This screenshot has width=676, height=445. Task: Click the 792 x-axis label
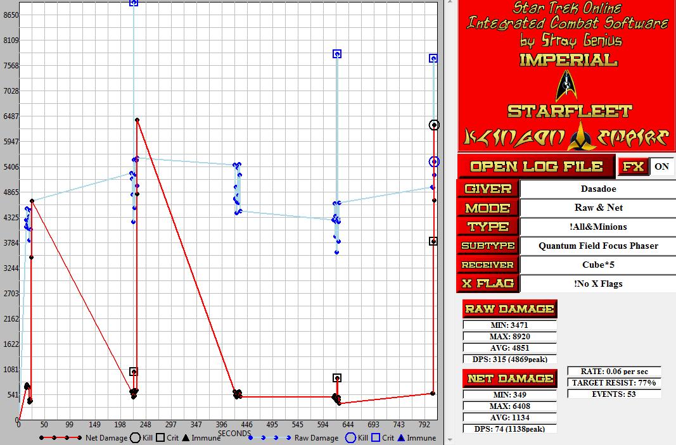(x=424, y=425)
